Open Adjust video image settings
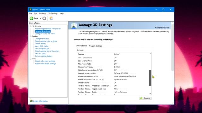This screenshot has height=113, width=202. click(45, 64)
